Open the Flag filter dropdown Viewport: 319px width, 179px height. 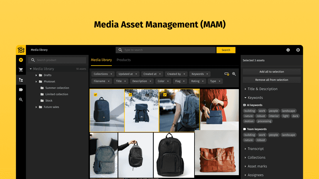coord(180,81)
